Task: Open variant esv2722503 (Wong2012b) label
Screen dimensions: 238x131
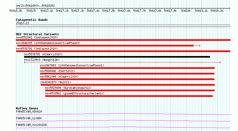Action: click(x=42, y=60)
